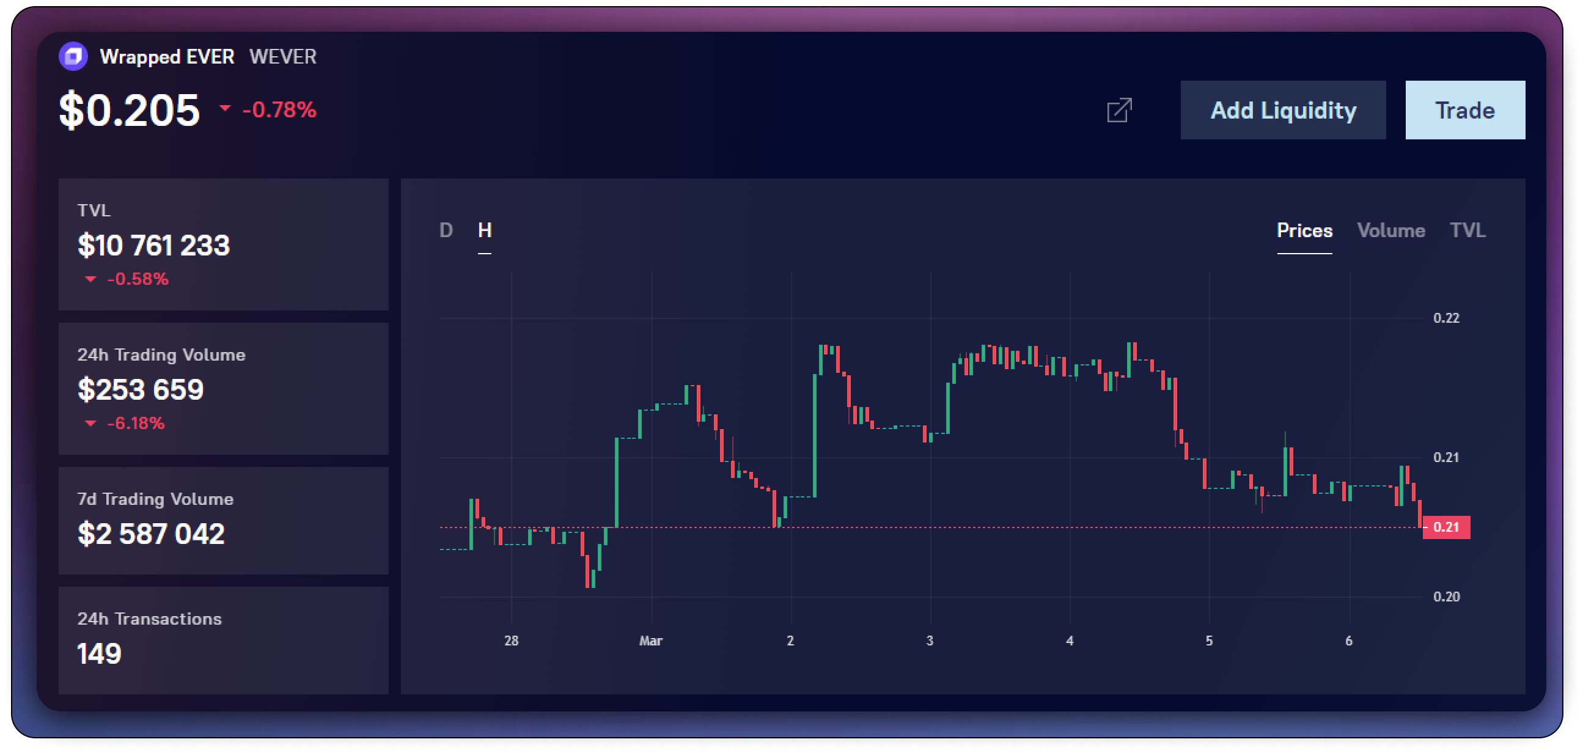Click the 28 date marker on axis
Screen dimensions: 1583x753
511,641
